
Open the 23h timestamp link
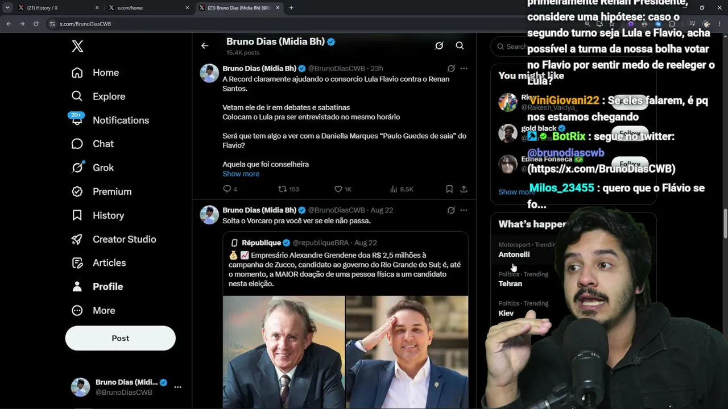pyautogui.click(x=377, y=69)
